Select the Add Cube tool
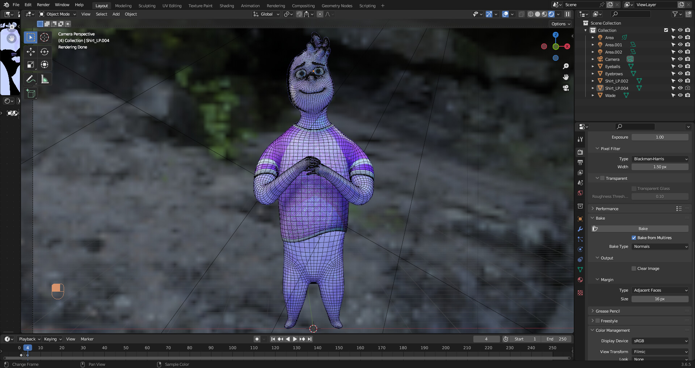The height and width of the screenshot is (368, 695). [x=30, y=93]
